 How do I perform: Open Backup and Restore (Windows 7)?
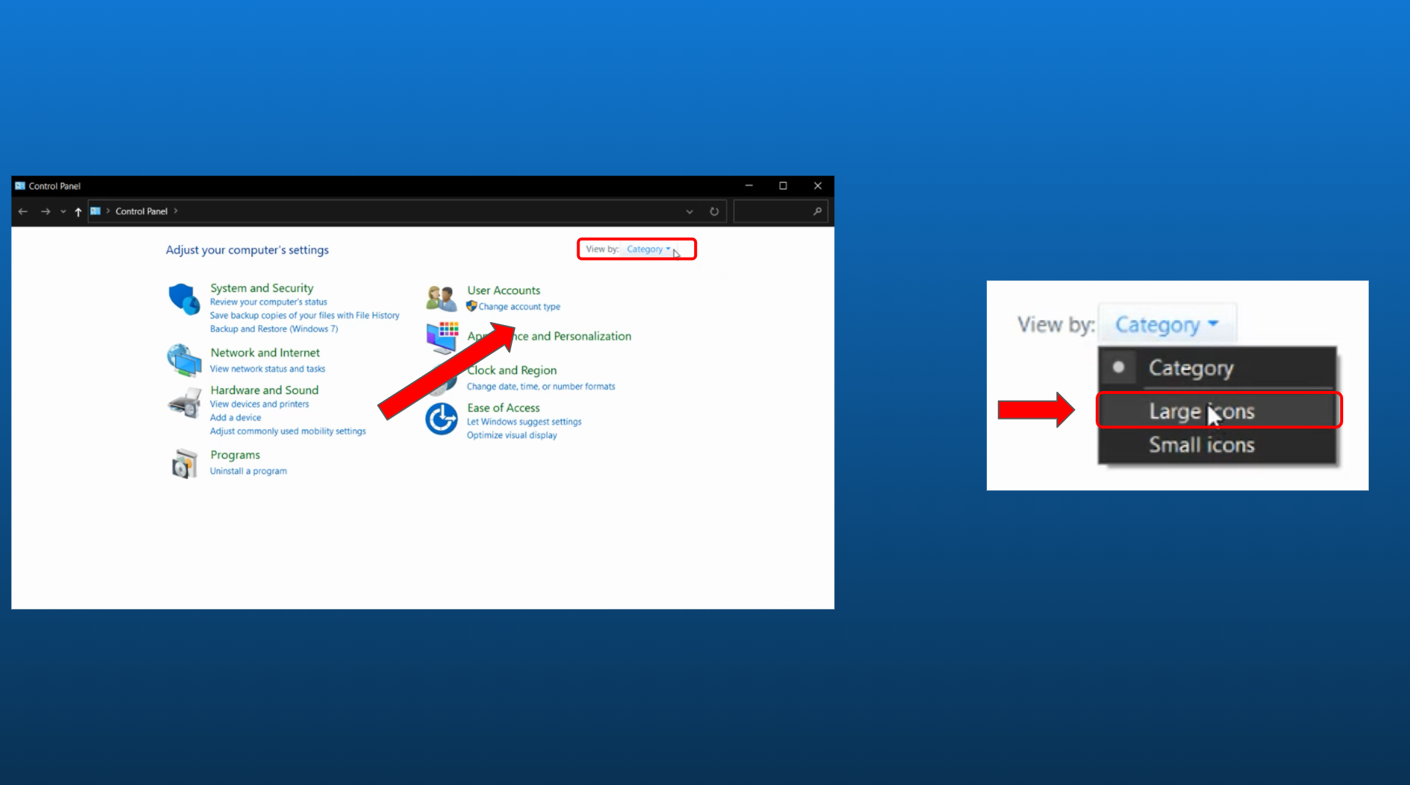(274, 329)
